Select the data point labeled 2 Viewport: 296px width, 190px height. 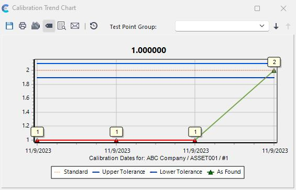pyautogui.click(x=274, y=70)
